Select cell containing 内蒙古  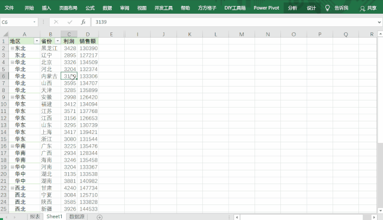pos(50,76)
